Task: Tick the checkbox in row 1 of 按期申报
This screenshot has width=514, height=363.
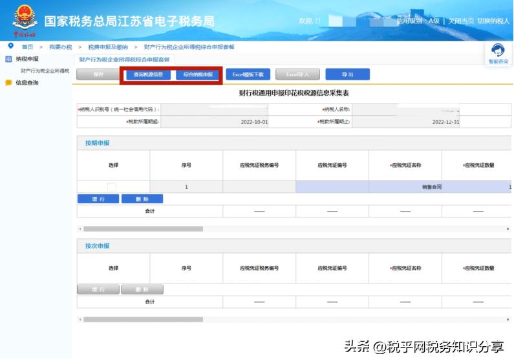Action: [x=111, y=187]
